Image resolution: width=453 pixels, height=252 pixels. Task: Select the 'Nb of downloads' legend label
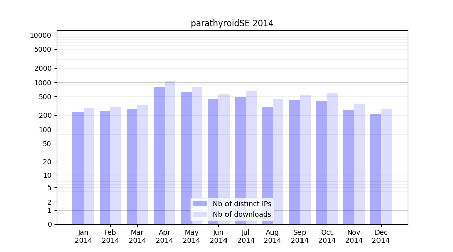point(242,214)
